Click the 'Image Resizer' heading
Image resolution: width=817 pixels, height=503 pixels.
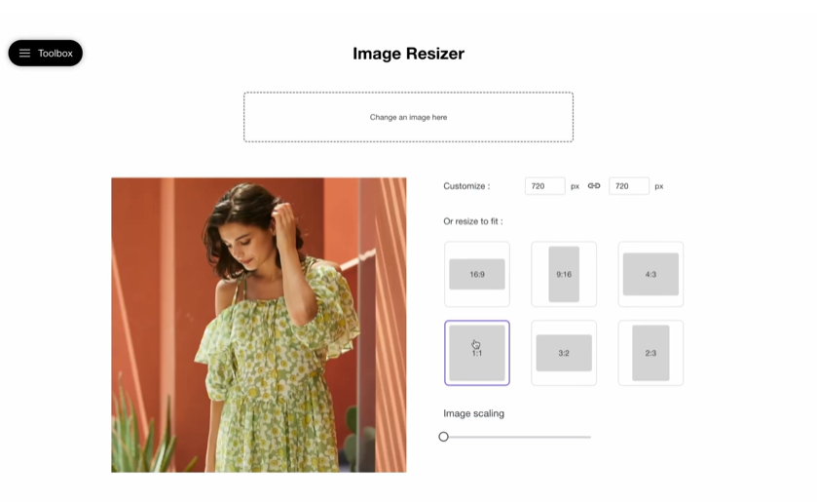tap(409, 54)
